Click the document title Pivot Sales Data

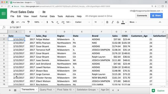pyautogui.click(x=22, y=12)
